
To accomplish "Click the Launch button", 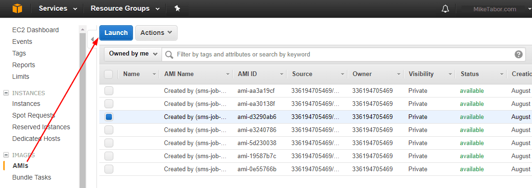I will coord(116,33).
